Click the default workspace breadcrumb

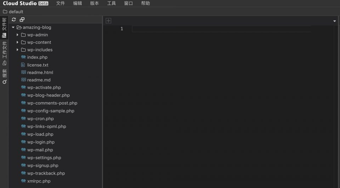click(13, 12)
